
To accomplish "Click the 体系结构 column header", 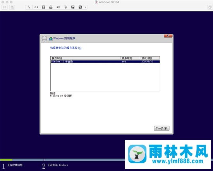I will 130,58.
